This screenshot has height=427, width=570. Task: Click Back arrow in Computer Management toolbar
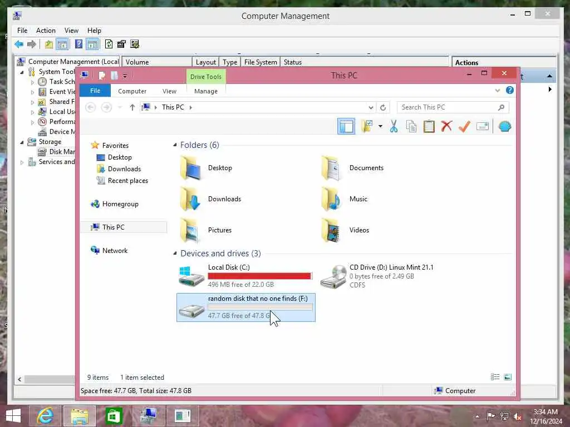click(19, 44)
